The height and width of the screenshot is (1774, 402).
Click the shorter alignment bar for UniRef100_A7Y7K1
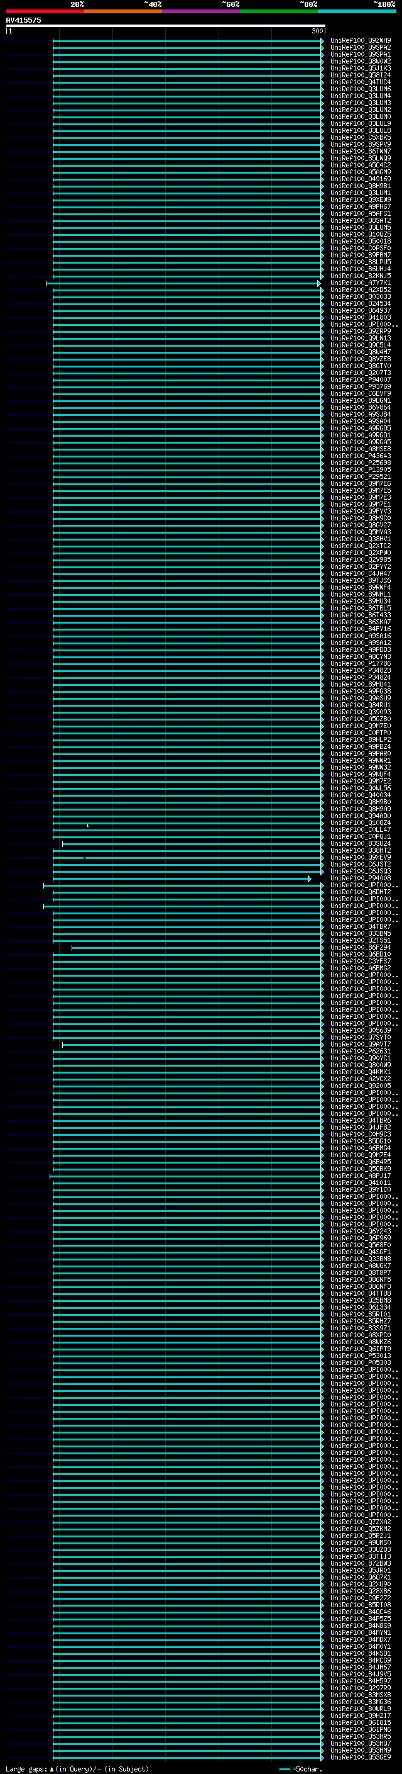click(x=183, y=283)
